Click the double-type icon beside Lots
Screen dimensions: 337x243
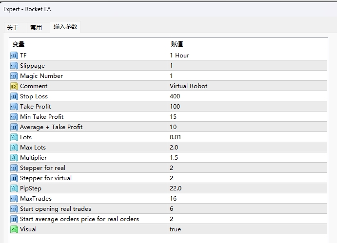[14, 137]
